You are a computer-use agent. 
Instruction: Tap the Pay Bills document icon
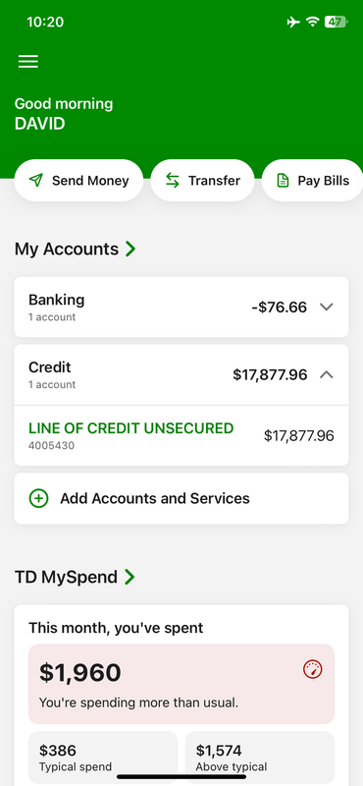point(283,181)
